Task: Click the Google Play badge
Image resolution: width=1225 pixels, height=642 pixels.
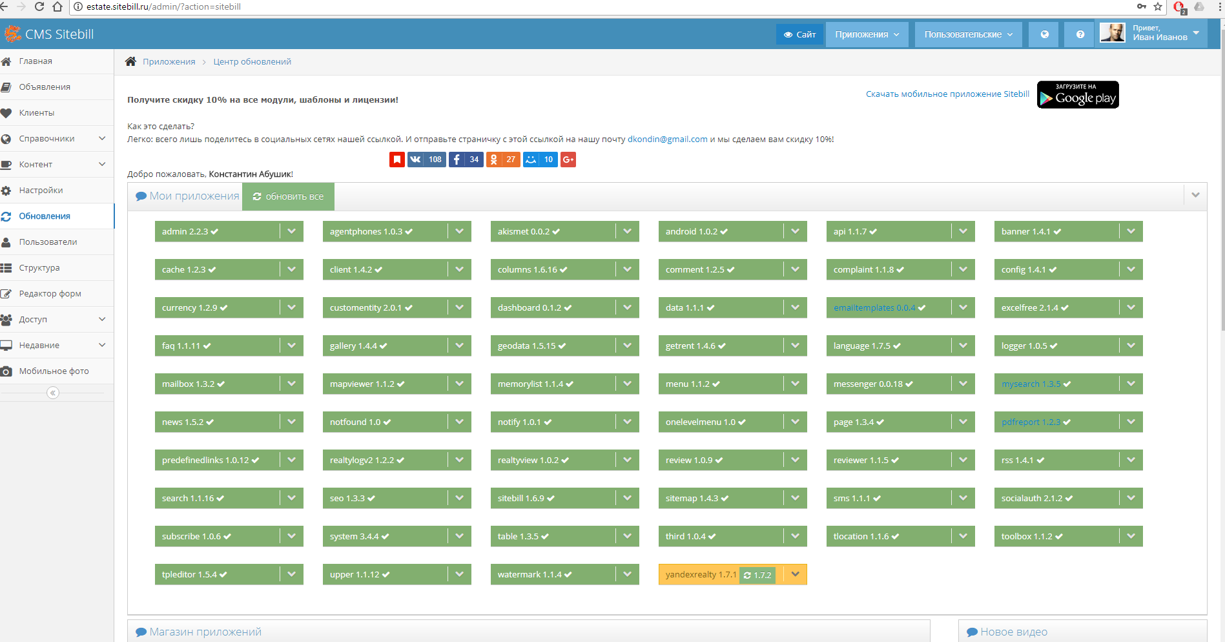Action: tap(1078, 95)
